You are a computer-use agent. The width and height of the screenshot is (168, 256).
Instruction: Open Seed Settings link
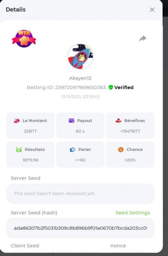click(133, 213)
